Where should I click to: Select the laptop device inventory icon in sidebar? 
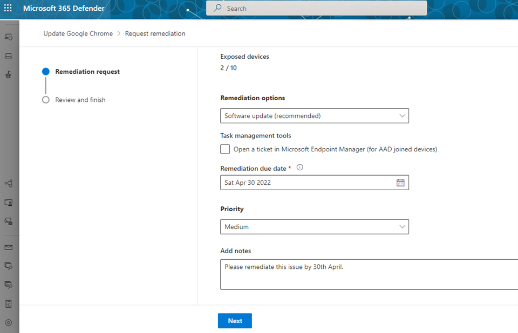(8, 55)
